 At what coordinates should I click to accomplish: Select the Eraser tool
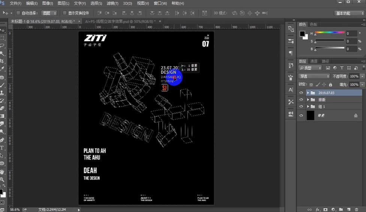click(x=2, y=108)
